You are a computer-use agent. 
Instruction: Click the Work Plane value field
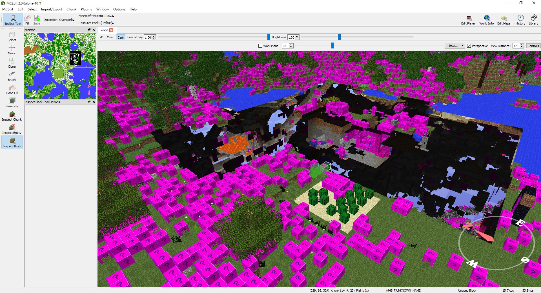coord(285,46)
